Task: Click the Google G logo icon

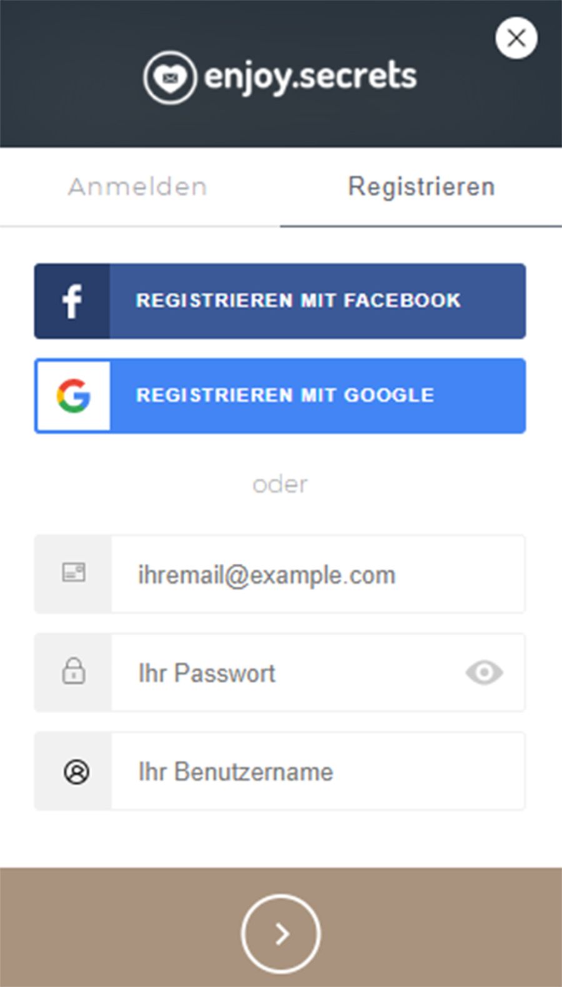Action: point(74,396)
